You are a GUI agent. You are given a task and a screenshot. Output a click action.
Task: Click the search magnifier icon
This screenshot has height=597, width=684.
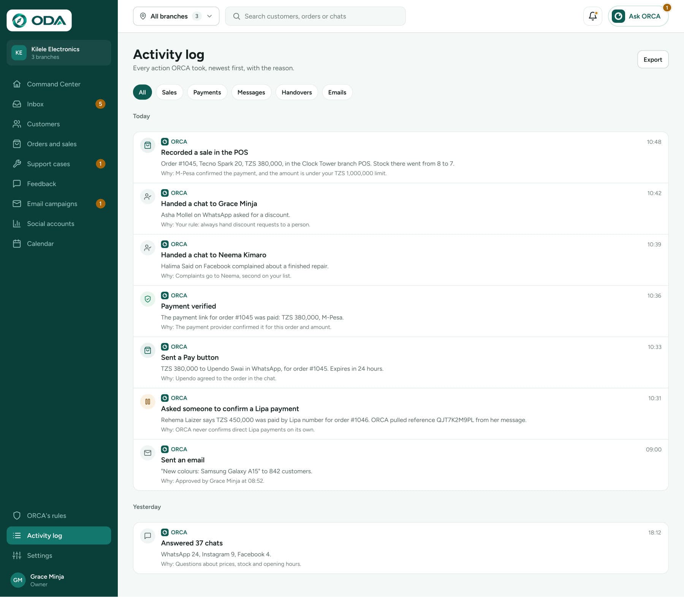point(236,16)
